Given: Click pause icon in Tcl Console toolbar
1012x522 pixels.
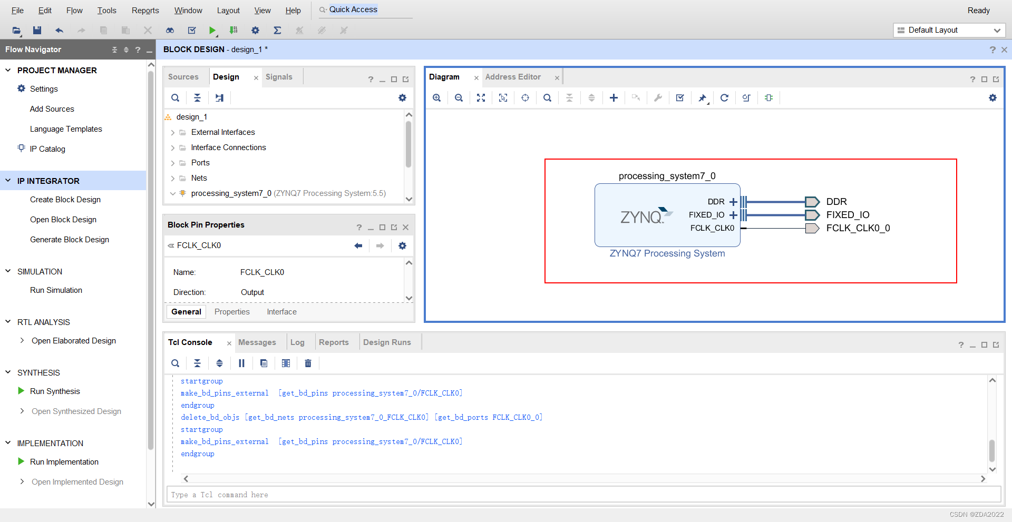Looking at the screenshot, I should [241, 363].
